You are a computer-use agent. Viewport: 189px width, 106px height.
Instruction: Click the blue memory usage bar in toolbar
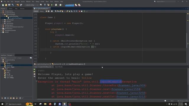[x=70, y=5]
